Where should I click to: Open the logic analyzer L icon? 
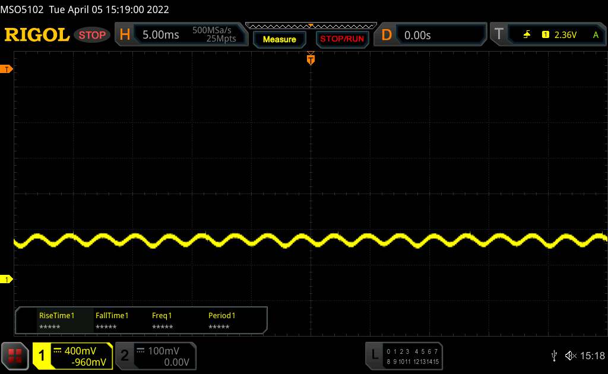click(x=374, y=354)
